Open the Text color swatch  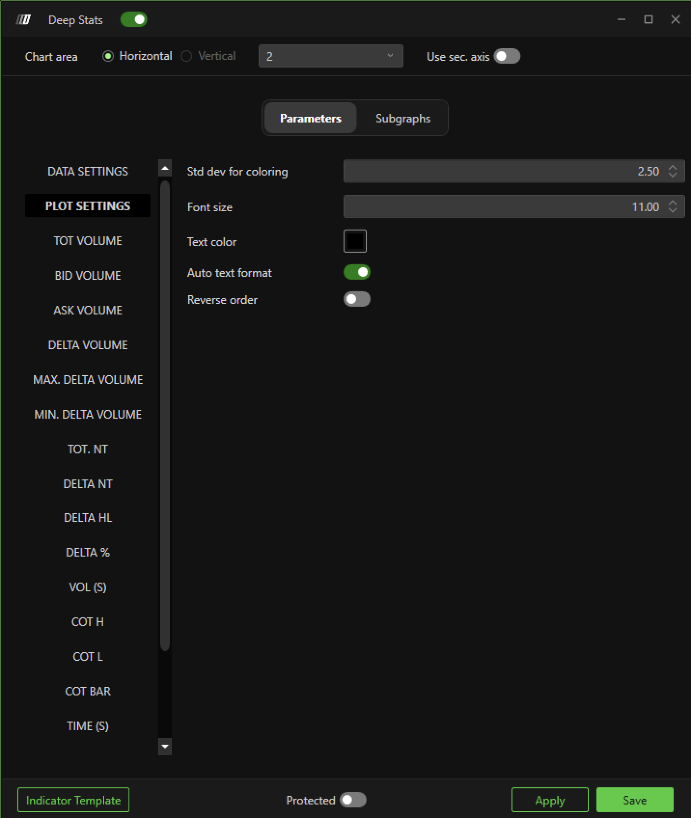point(355,241)
